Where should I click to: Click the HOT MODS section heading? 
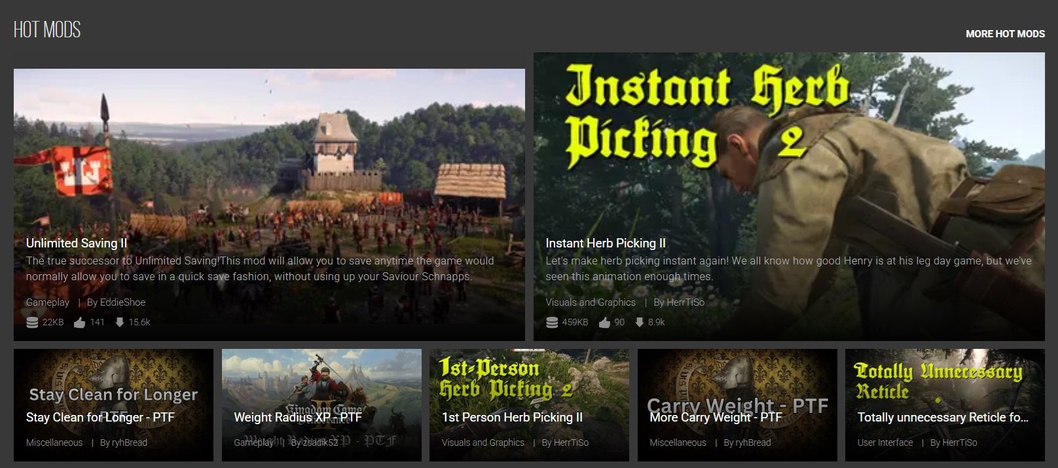47,29
